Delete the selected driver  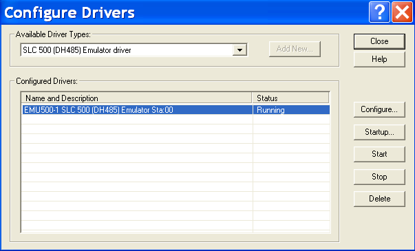pos(379,199)
